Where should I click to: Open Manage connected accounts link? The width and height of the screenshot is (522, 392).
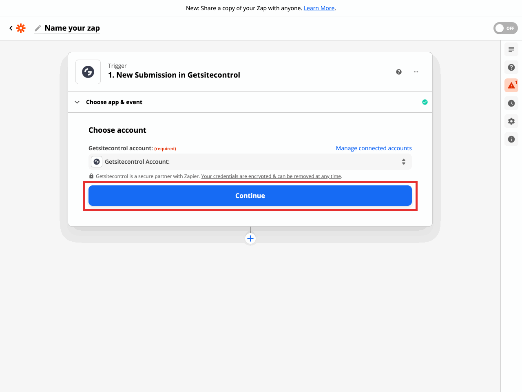coord(374,148)
